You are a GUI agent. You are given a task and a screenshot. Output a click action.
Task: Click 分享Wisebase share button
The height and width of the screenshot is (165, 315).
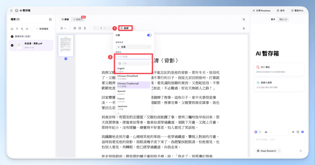tap(261, 11)
